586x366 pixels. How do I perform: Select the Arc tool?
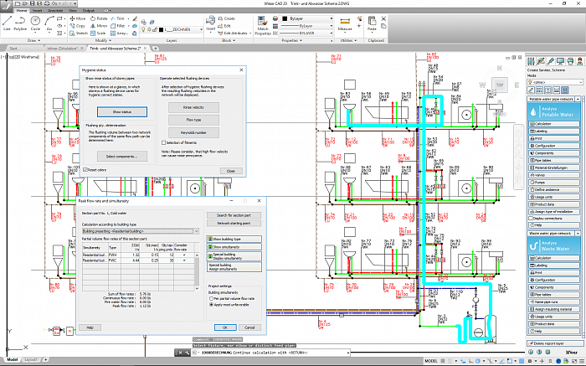(x=49, y=23)
